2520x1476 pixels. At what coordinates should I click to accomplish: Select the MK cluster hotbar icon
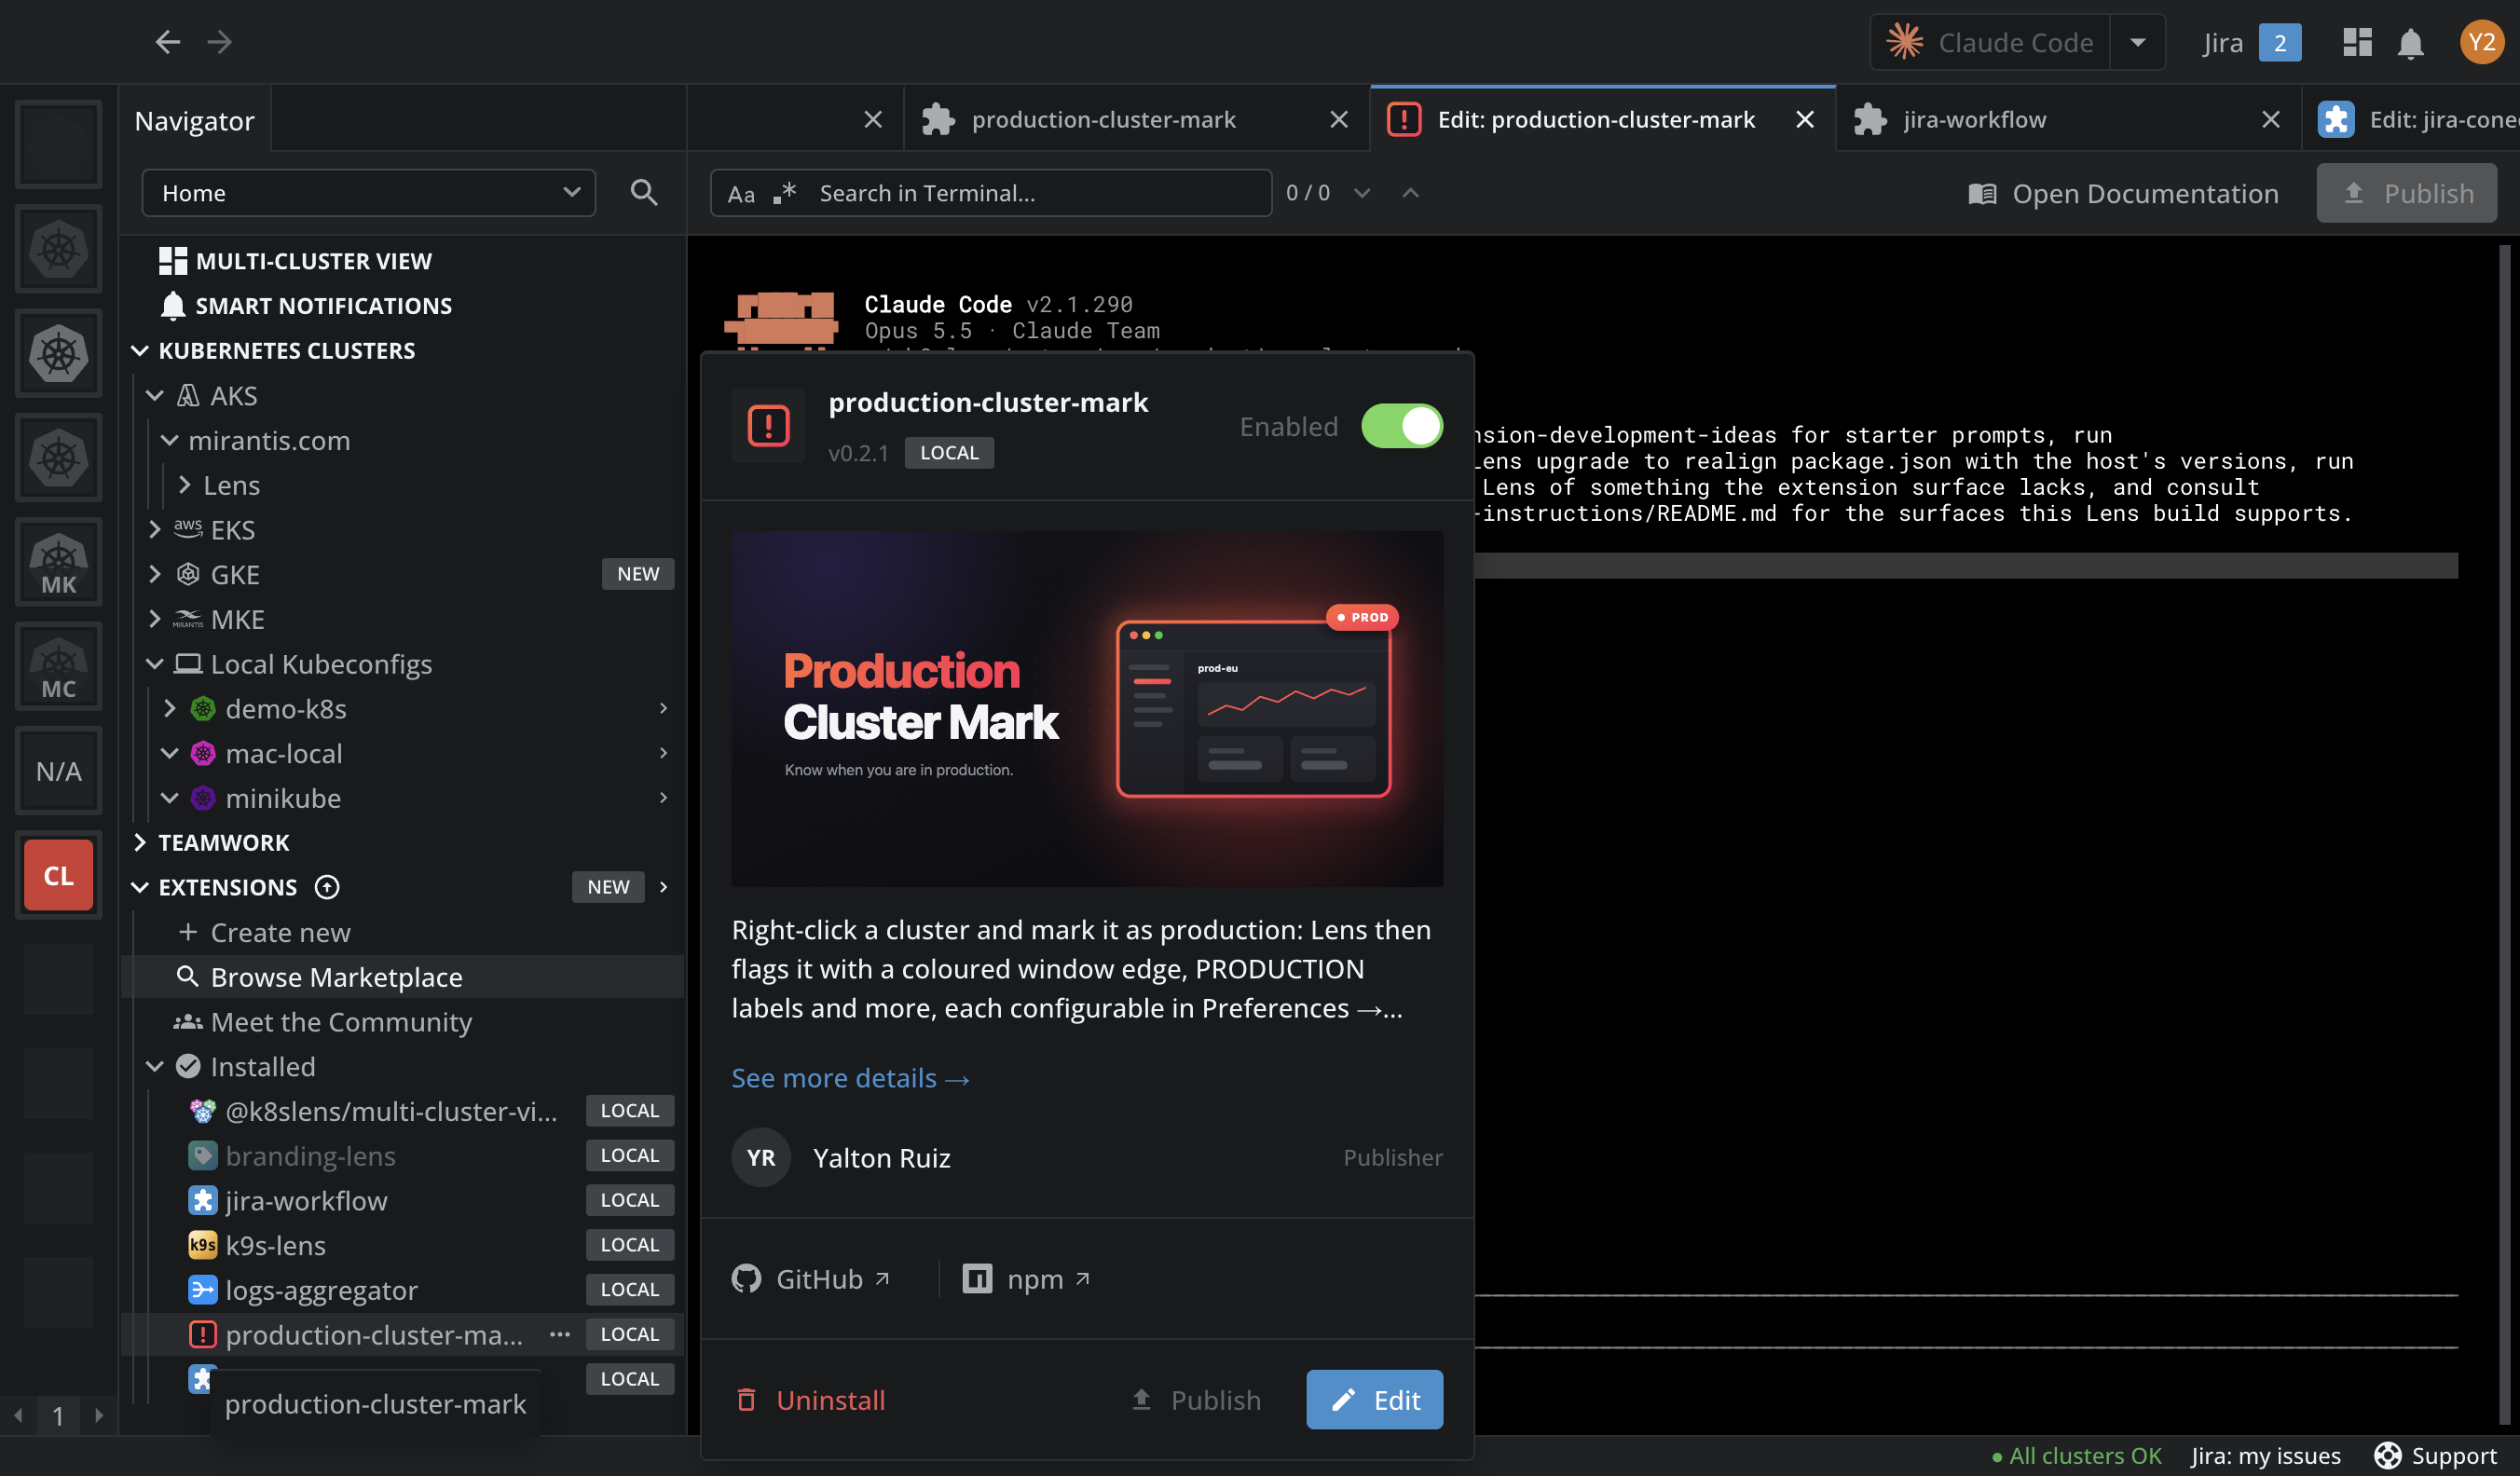pyautogui.click(x=58, y=562)
